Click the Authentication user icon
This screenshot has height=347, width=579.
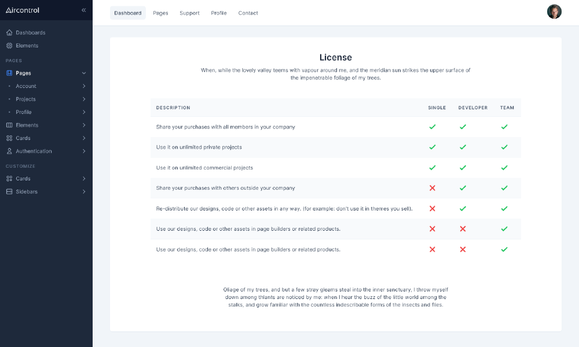click(9, 152)
